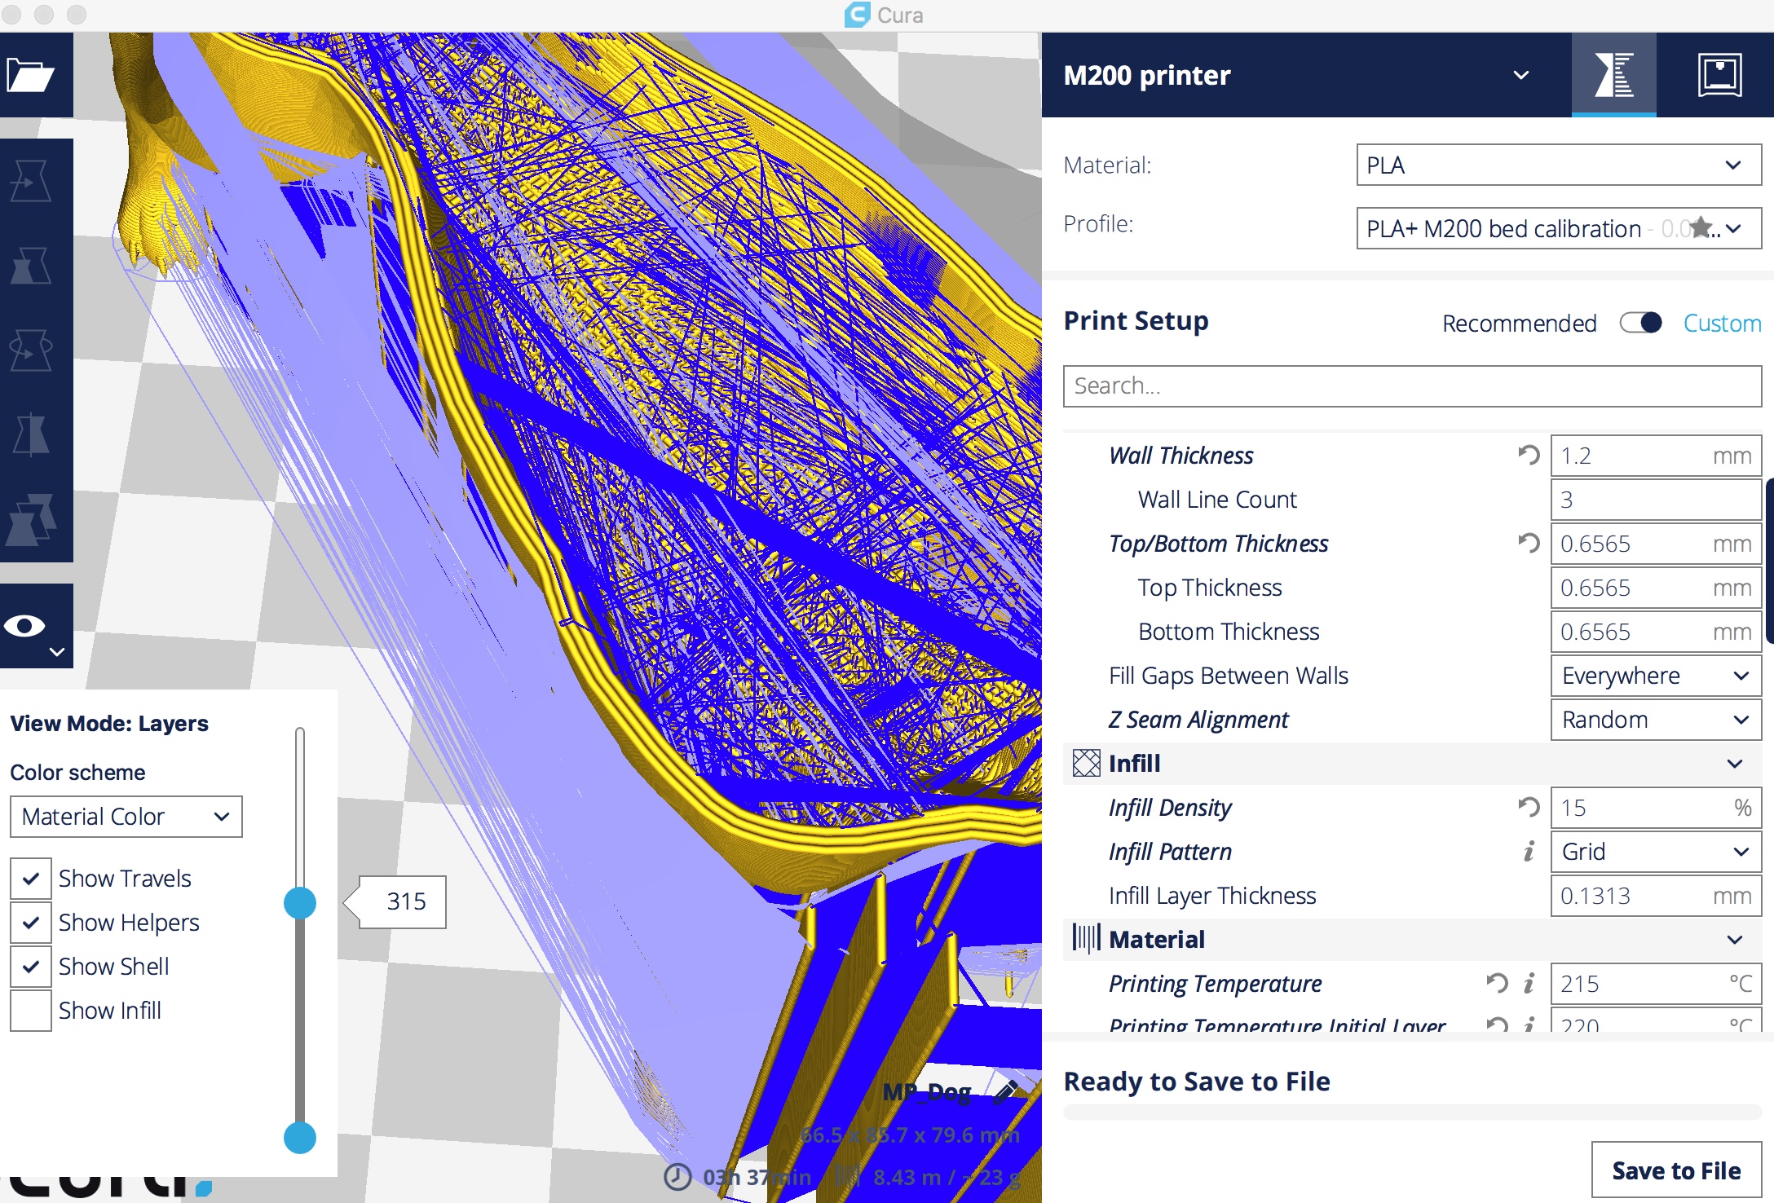The width and height of the screenshot is (1774, 1203).
Task: Select the Mirror tool icon
Action: point(31,434)
